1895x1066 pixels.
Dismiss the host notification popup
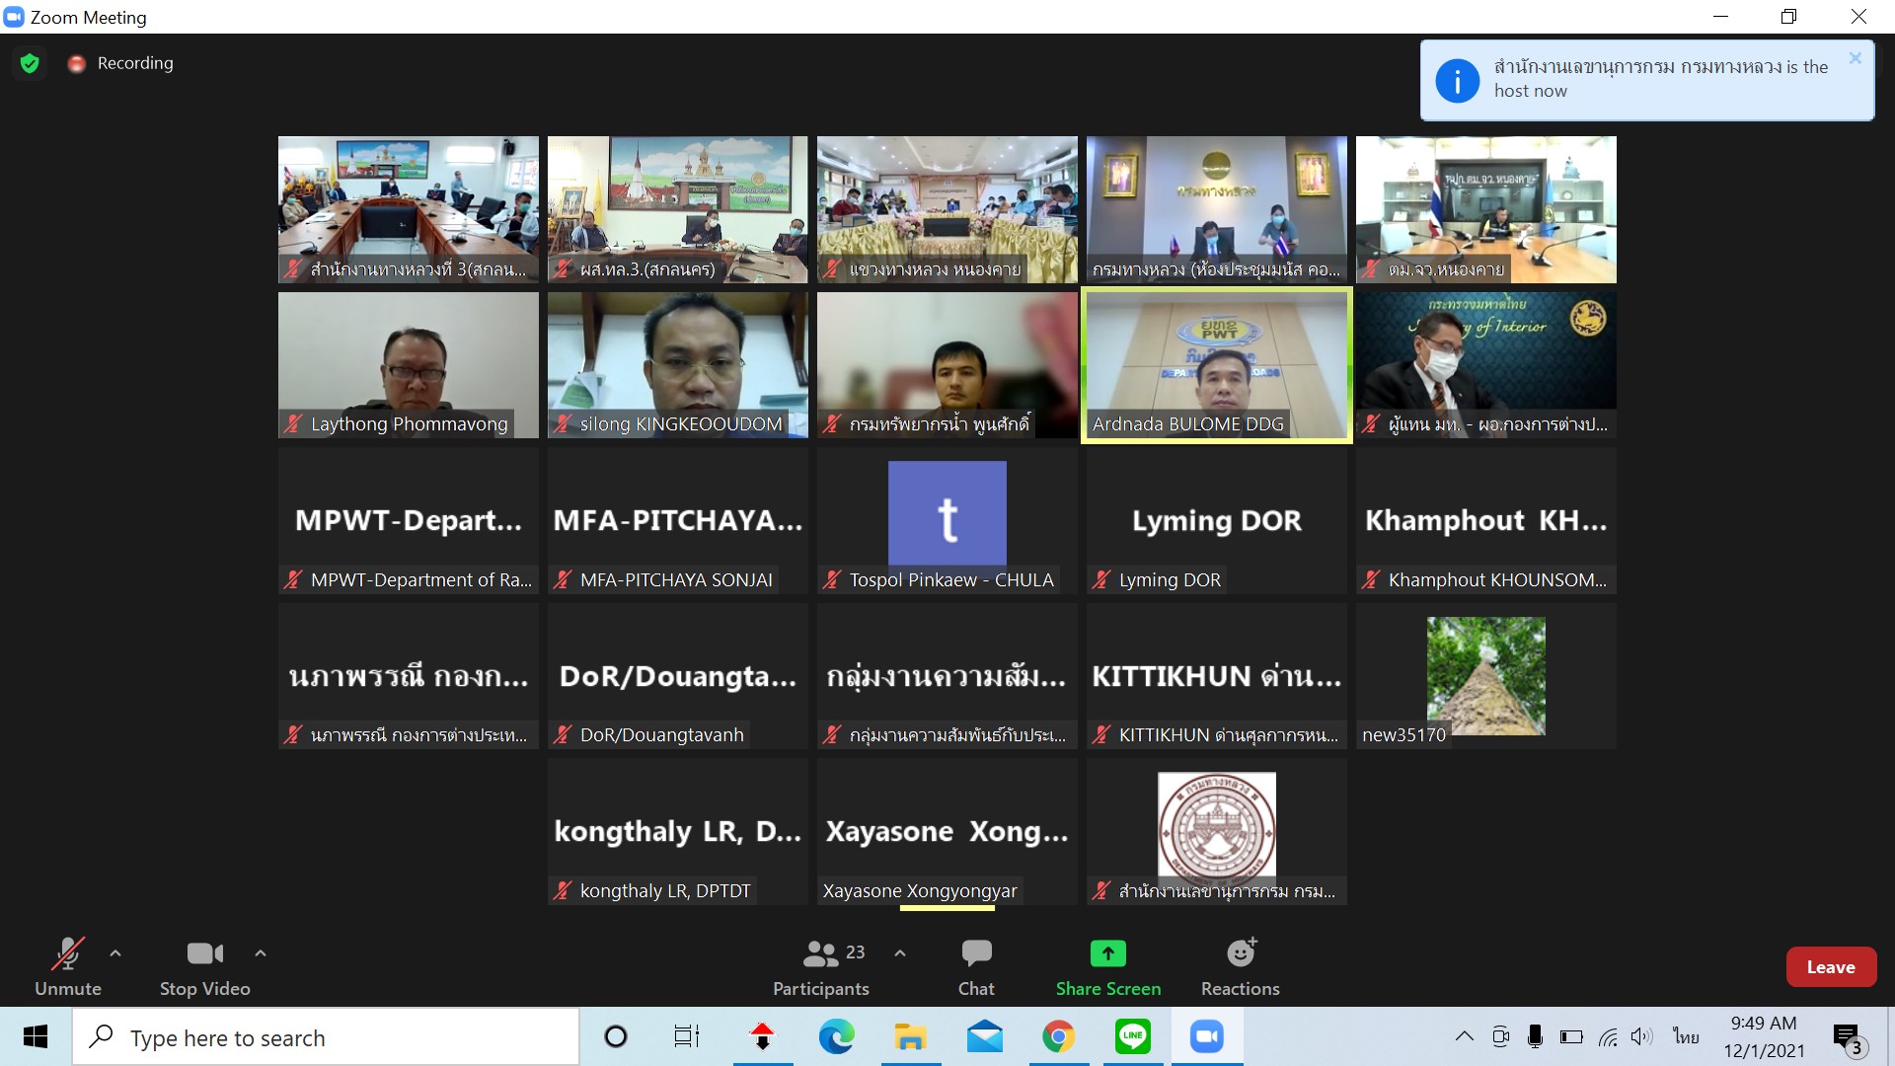pos(1855,58)
